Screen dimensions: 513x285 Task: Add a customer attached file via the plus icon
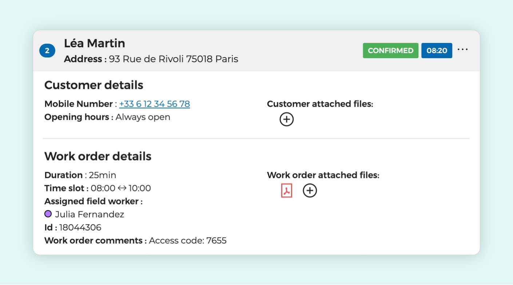point(286,119)
